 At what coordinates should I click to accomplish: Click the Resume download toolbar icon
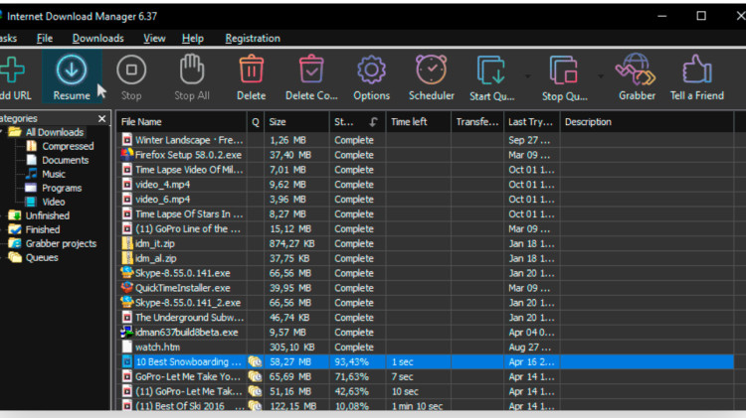[72, 70]
